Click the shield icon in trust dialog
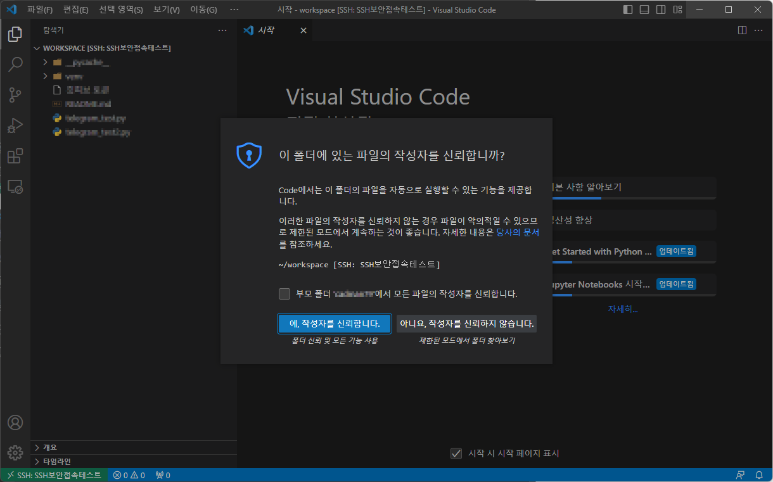This screenshot has width=773, height=482. point(249,155)
